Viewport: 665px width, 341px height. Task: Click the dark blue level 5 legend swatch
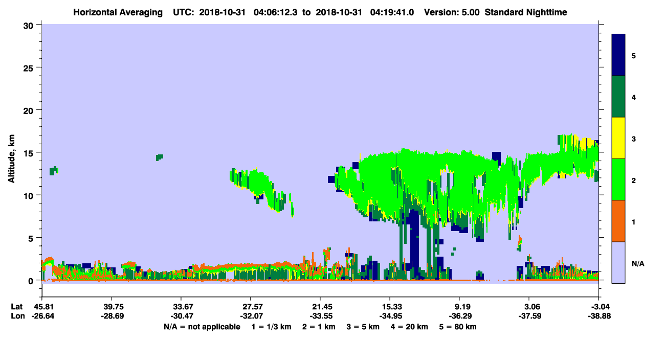tap(618, 55)
